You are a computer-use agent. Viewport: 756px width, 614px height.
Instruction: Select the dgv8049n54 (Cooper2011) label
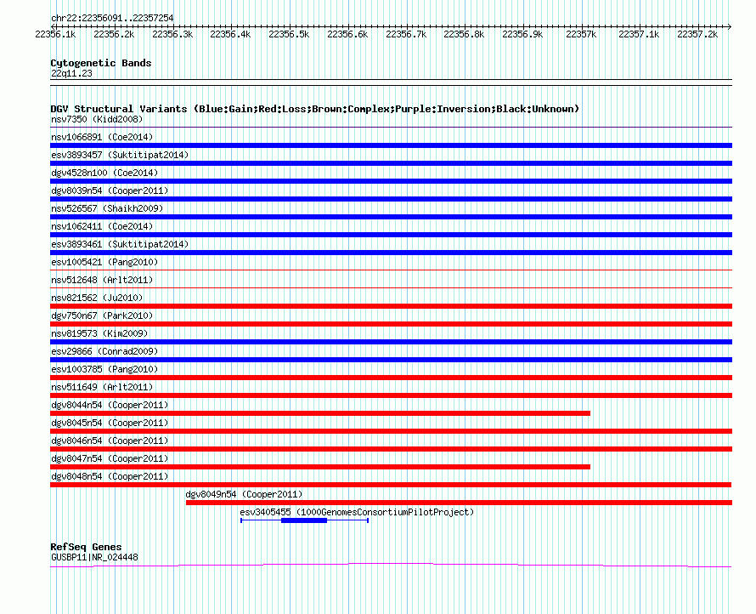pyautogui.click(x=244, y=494)
